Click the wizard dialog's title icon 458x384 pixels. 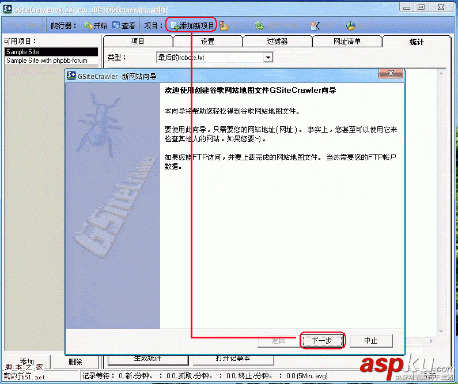coord(71,76)
